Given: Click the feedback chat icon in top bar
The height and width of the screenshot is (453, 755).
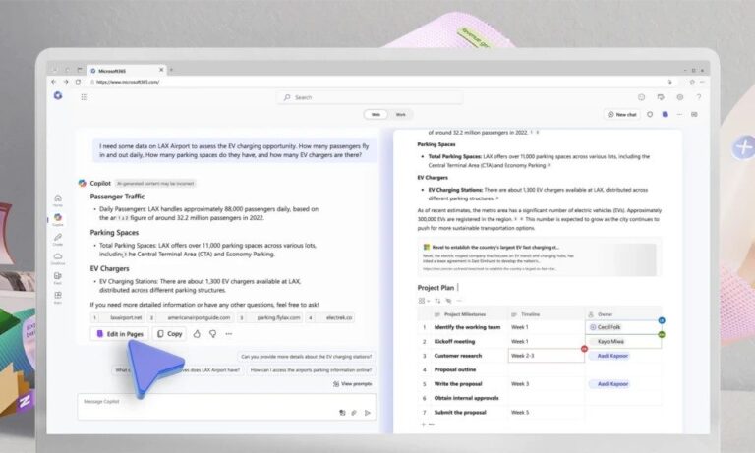Looking at the screenshot, I should [x=661, y=97].
